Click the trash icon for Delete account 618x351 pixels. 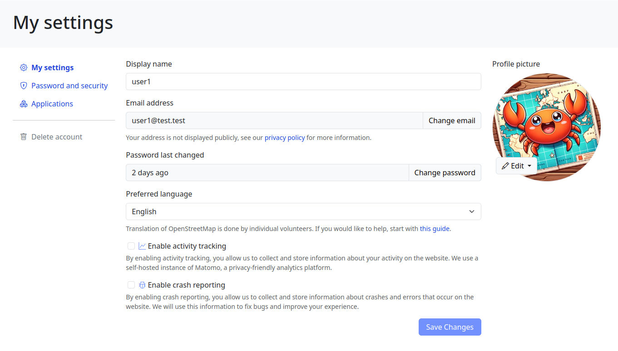(x=24, y=137)
